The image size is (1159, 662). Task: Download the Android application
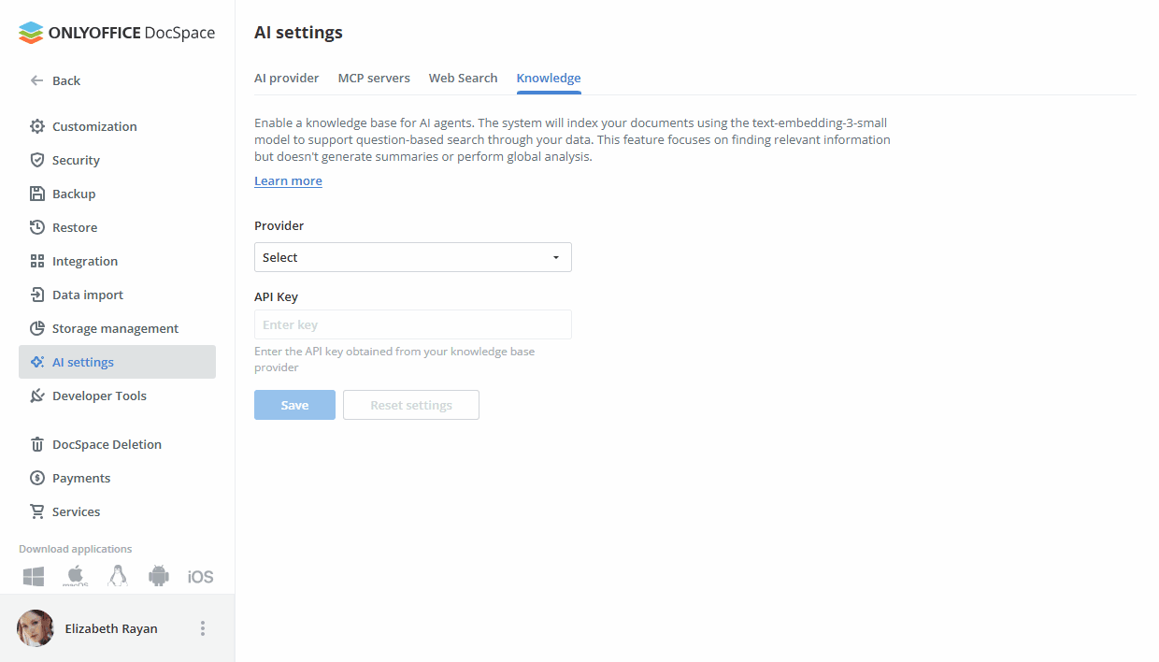158,576
